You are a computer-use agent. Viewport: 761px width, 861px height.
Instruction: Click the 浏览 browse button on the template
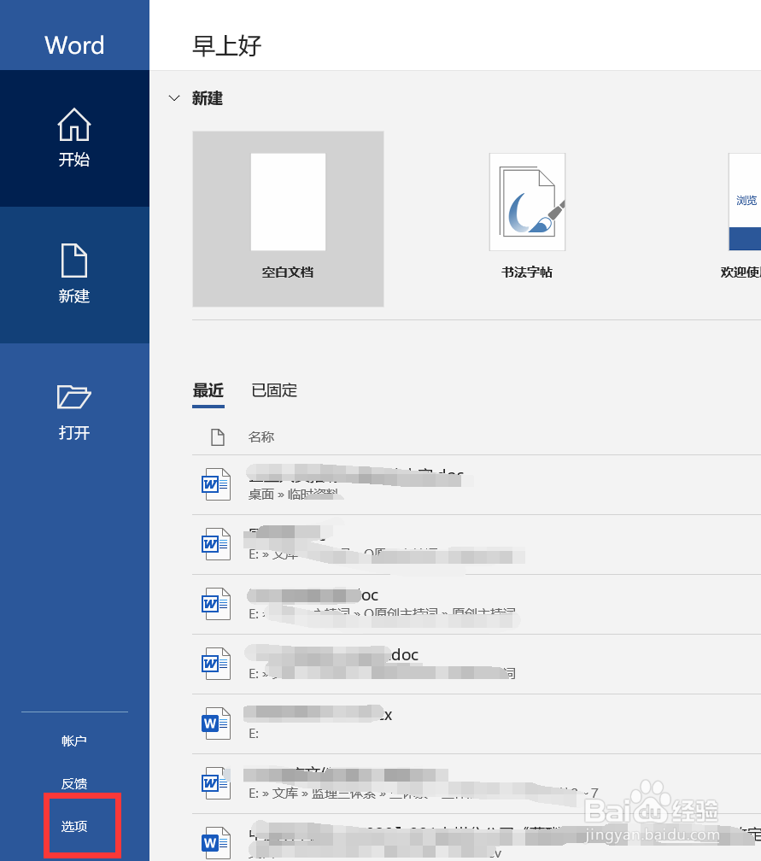[746, 200]
